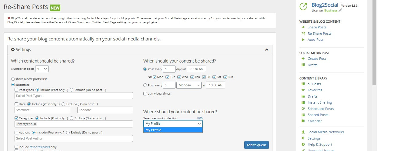This screenshot has width=414, height=151.
Task: Click the Share Posts arrow icon
Action: tap(303, 27)
